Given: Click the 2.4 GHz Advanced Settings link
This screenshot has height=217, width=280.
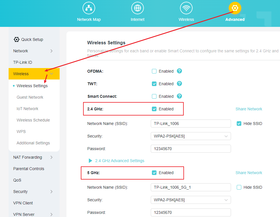Looking at the screenshot, I should [x=120, y=161].
